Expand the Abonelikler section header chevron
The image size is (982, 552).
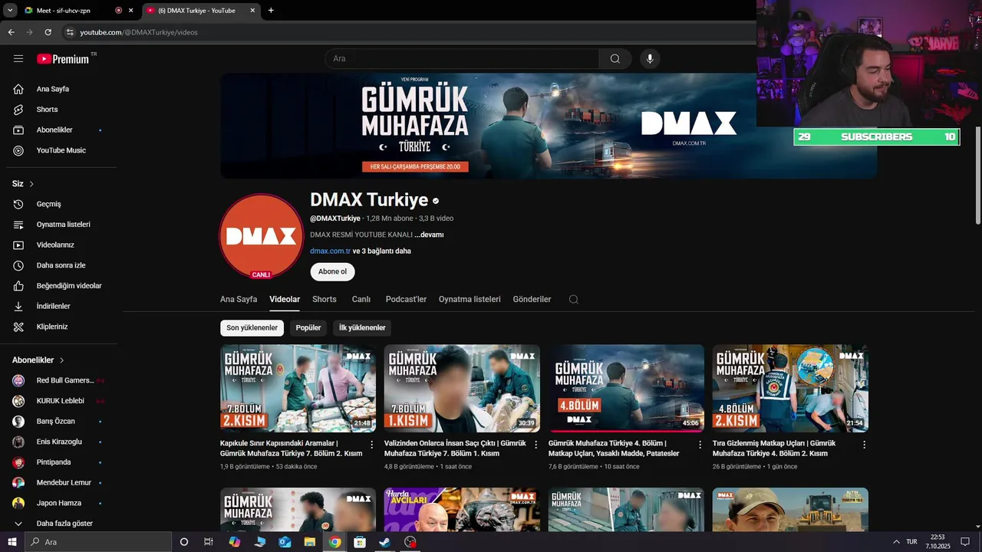(x=61, y=360)
